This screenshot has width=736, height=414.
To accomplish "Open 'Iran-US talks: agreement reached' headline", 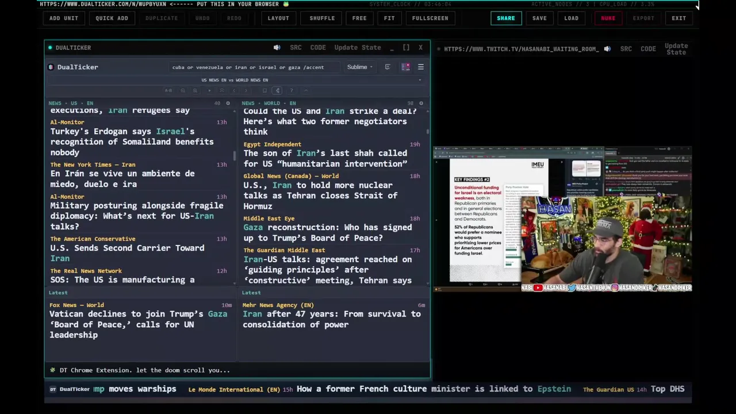I will pyautogui.click(x=327, y=270).
